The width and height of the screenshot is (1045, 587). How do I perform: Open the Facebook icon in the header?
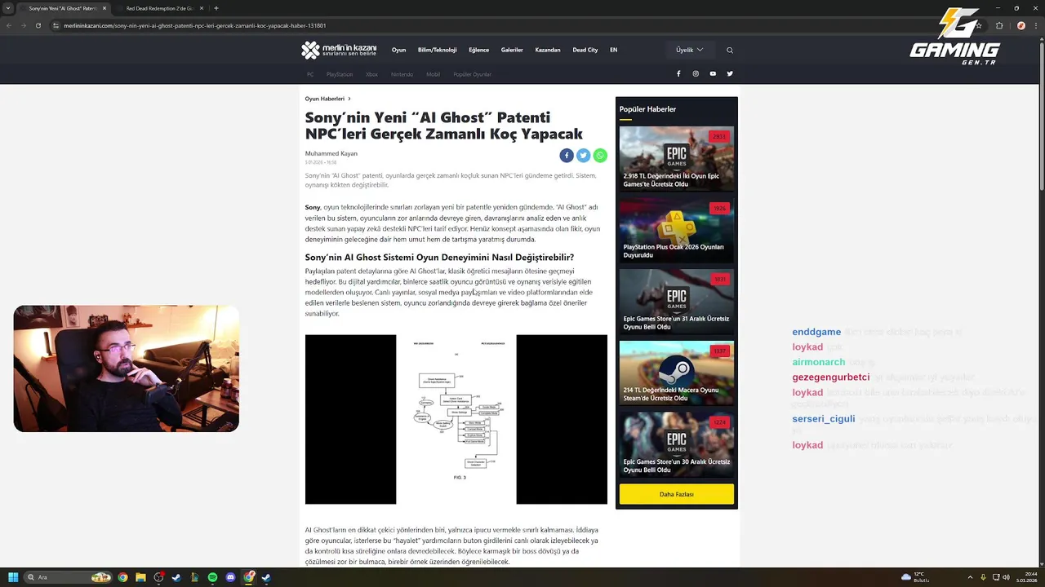[678, 73]
